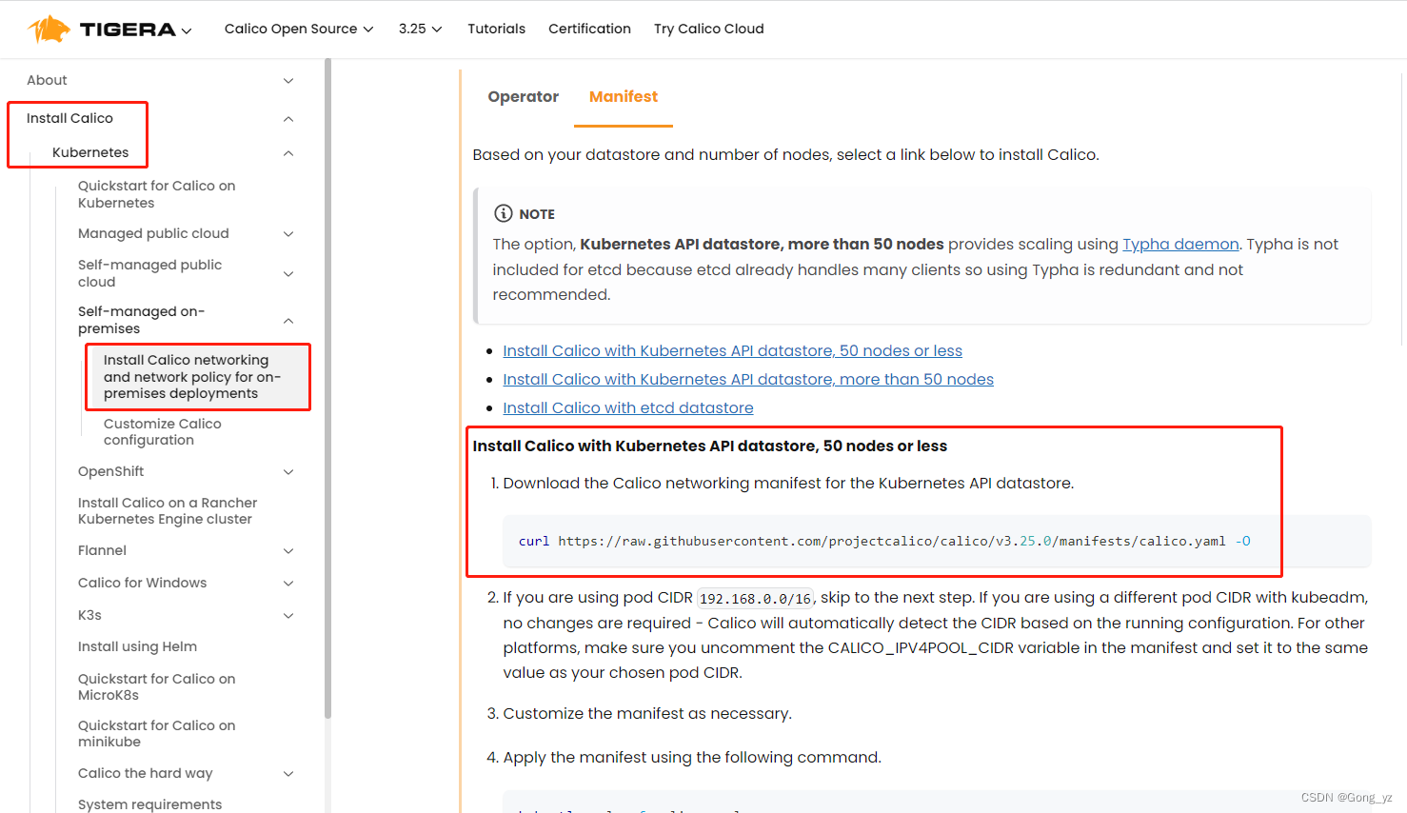Expand the Calico the hard way chevron
1407x813 pixels.
click(x=288, y=774)
